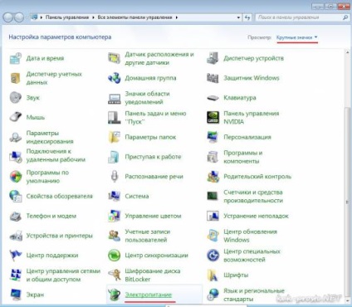Click the Устранение неполадок icon
Screen dimensions: 352x307
point(213,216)
